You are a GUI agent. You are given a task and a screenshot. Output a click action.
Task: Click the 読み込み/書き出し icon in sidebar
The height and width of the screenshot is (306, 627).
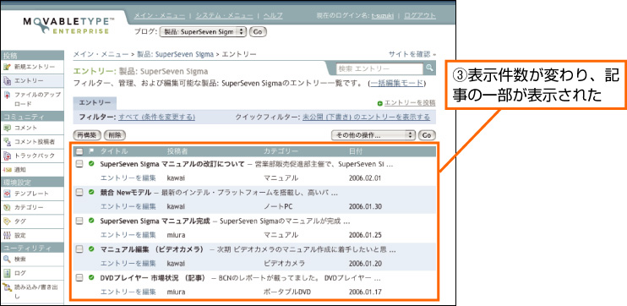[x=7, y=287]
